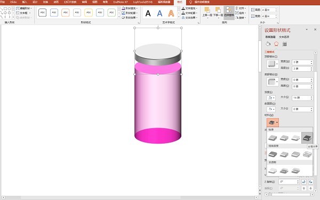Increase top bevel width with spinner up arrow
Screen dimensions: 320x200
pos(311,61)
